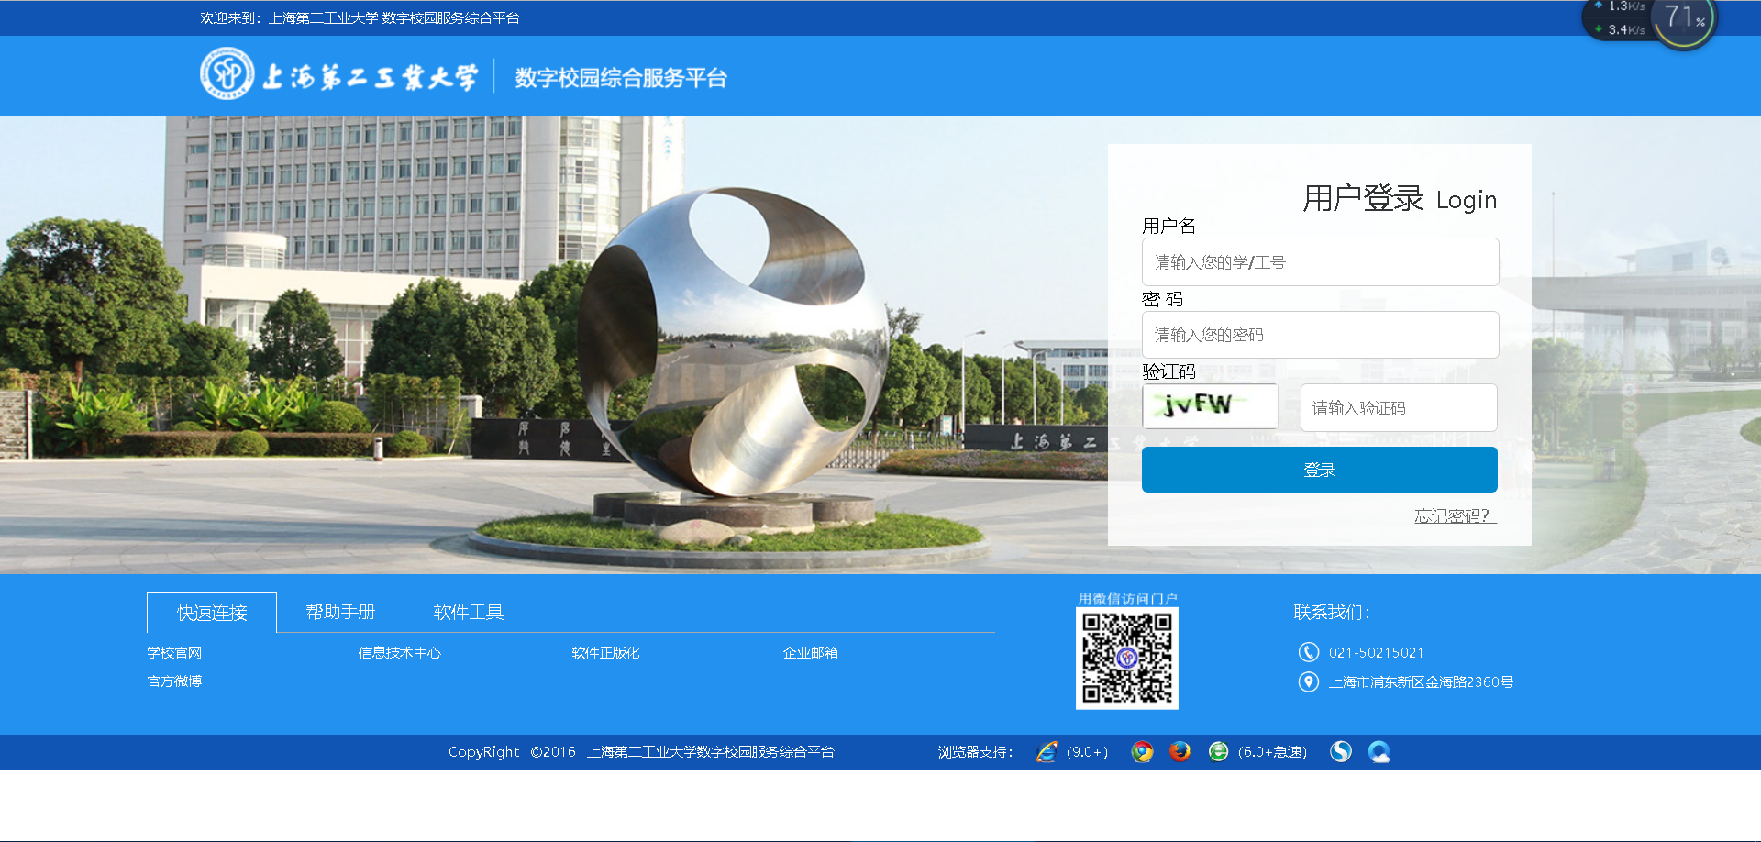Click the Internet Explorer browser icon
This screenshot has width=1761, height=842.
coord(1047,752)
